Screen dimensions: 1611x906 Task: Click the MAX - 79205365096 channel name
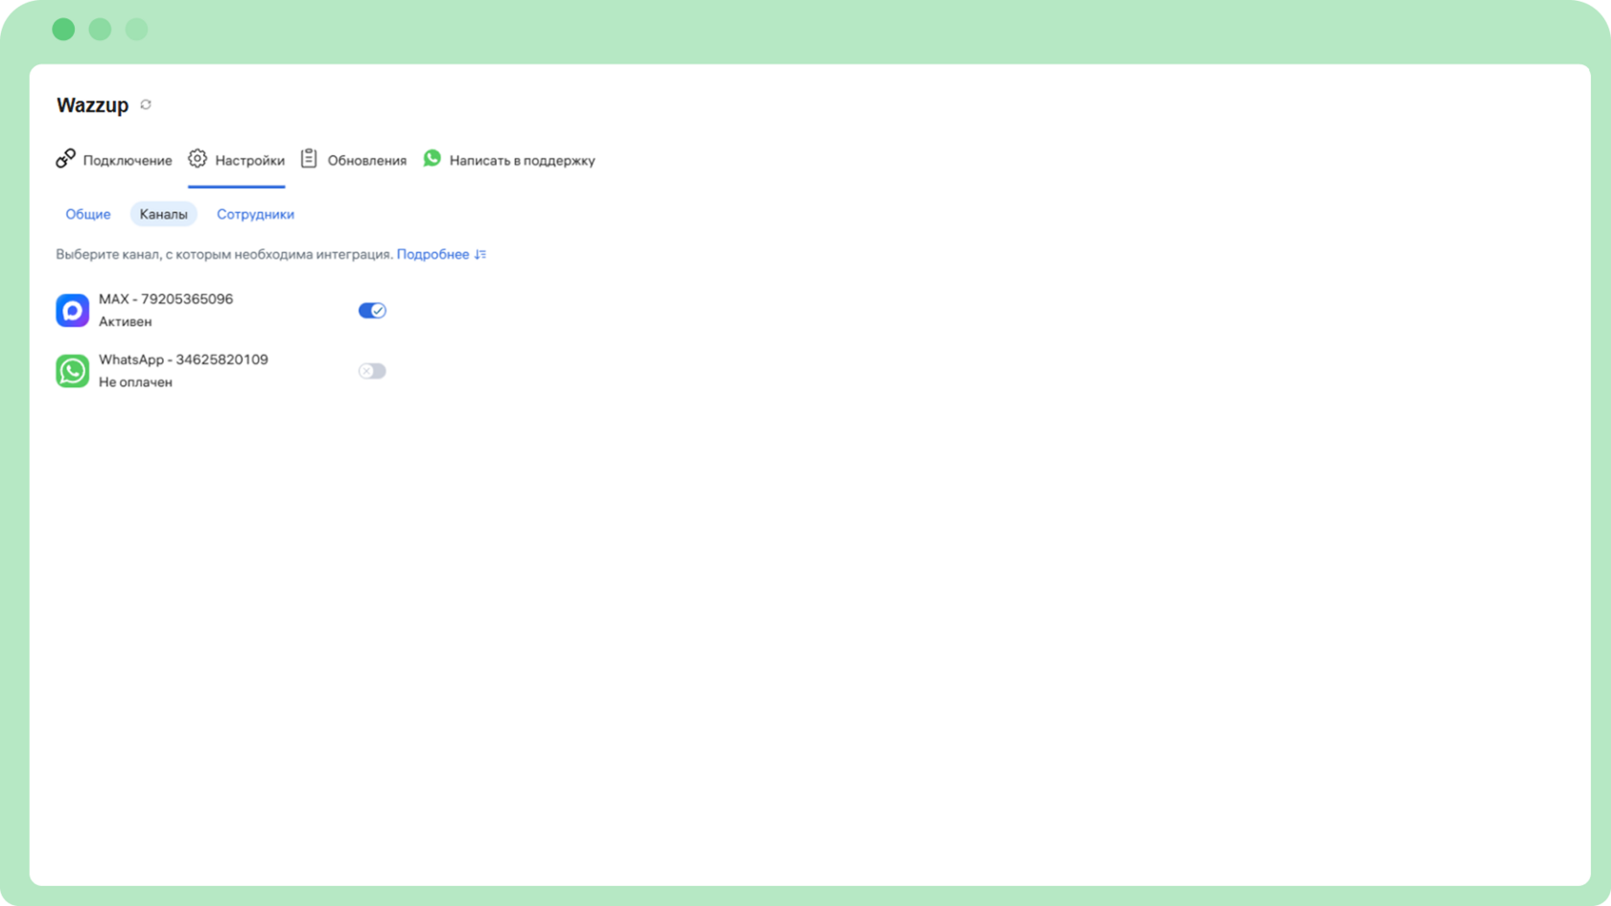pyautogui.click(x=166, y=299)
